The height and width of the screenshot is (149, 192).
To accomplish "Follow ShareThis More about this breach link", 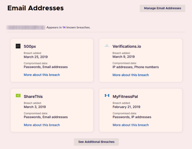I will 42,125.
